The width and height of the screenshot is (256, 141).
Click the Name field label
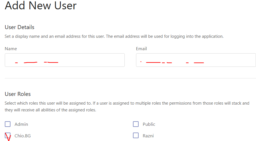click(11, 49)
